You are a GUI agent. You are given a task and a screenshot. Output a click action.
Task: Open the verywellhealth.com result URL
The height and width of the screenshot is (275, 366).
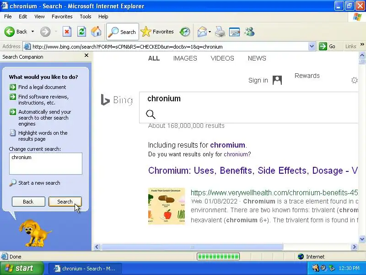click(274, 192)
